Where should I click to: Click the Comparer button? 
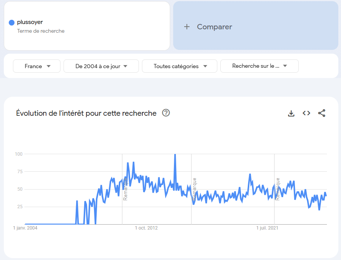tap(214, 27)
